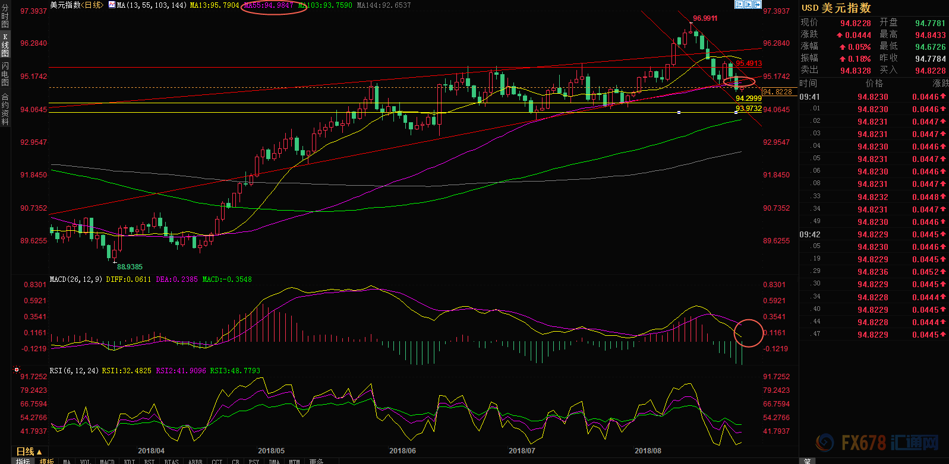Click the RSI1:32.4825 value
The height and width of the screenshot is (464, 949).
pyautogui.click(x=127, y=370)
